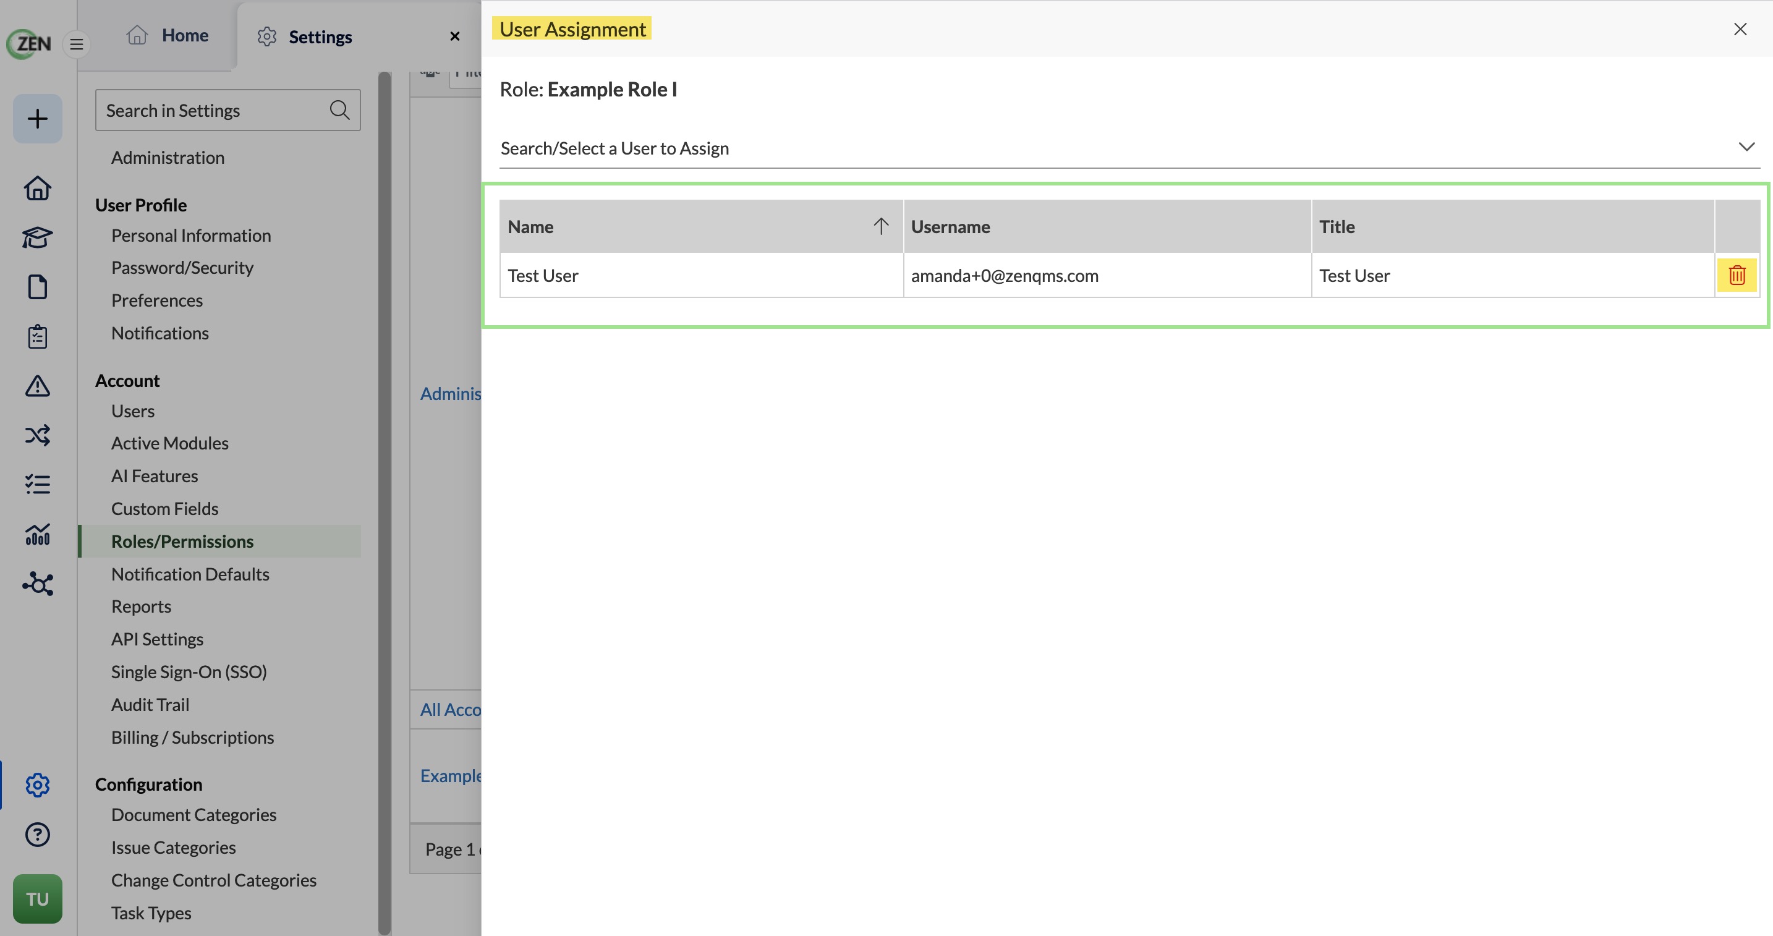1773x936 pixels.
Task: Open Single Sign-On (SSO) settings
Action: tap(189, 672)
